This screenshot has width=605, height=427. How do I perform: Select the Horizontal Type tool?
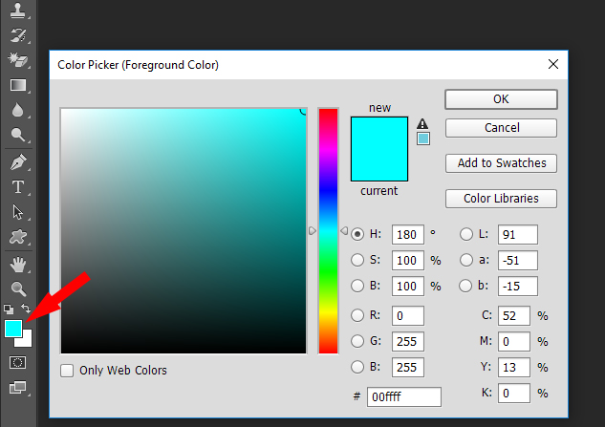[x=17, y=187]
